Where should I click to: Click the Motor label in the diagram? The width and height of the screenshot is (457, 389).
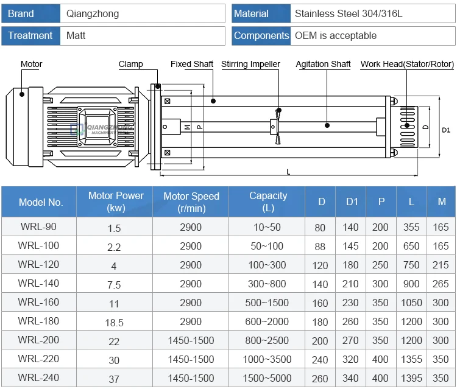point(32,64)
